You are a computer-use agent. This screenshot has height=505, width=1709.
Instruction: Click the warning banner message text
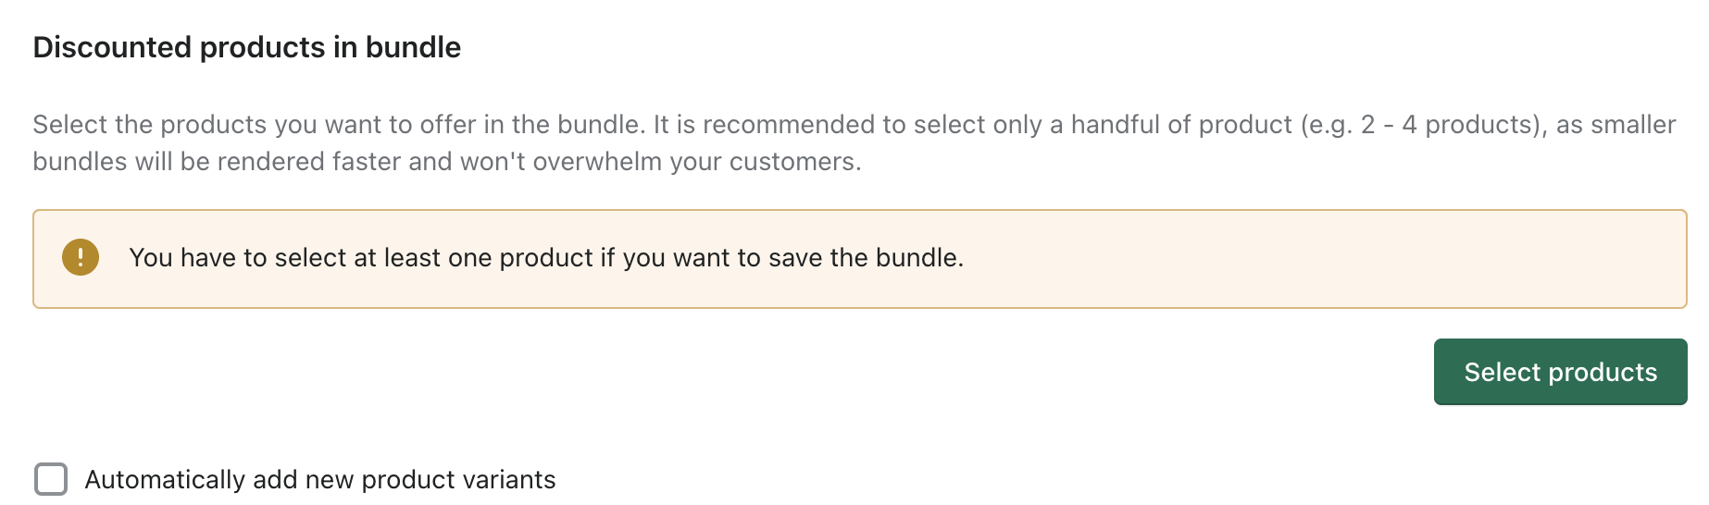(546, 257)
